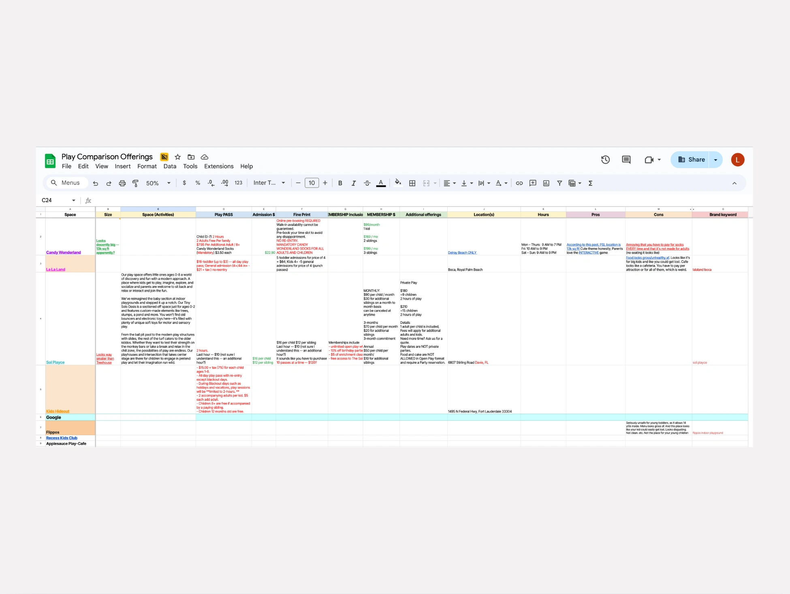Click the create filter icon

point(559,183)
